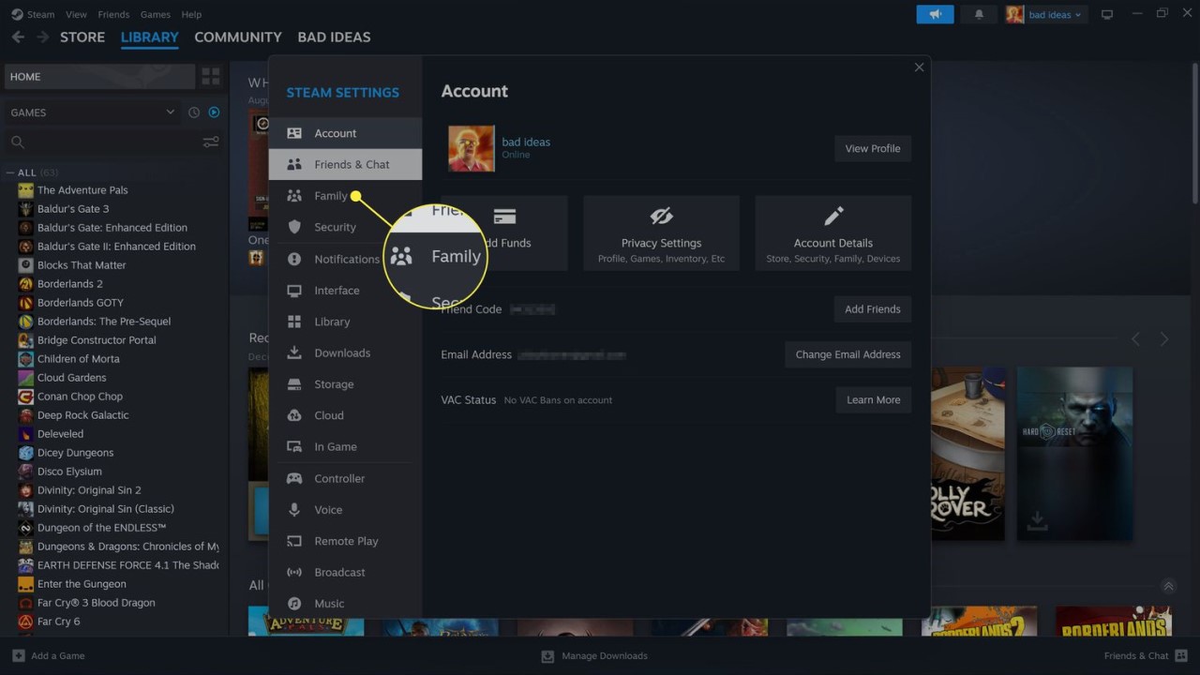The width and height of the screenshot is (1200, 675).
Task: Click the Library grid icon in settings
Action: click(294, 322)
